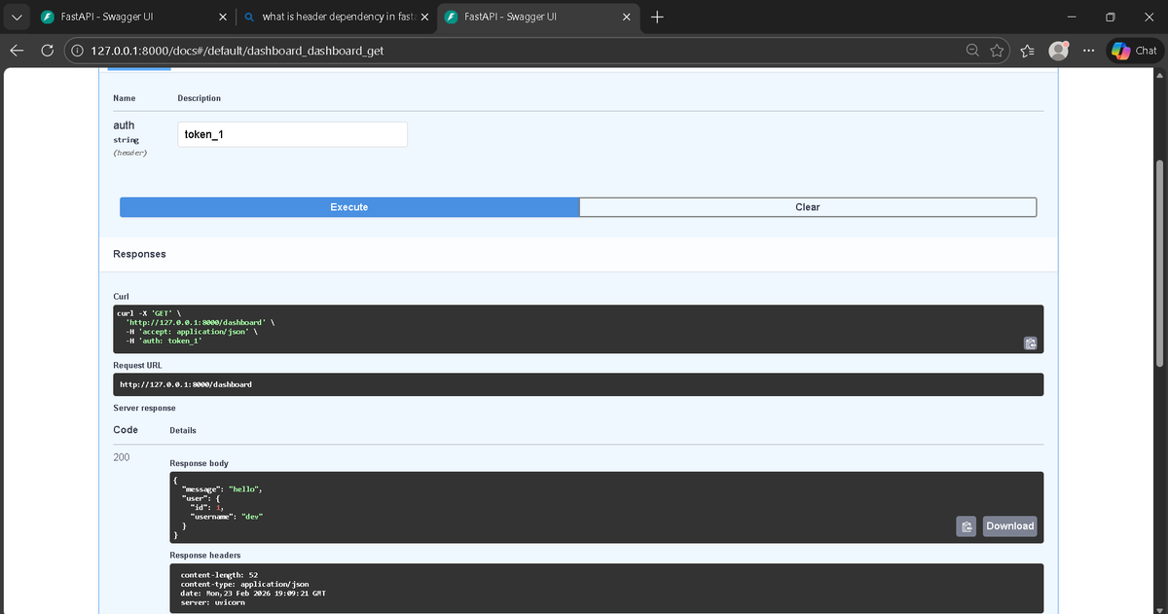View site information icon in address bar

pyautogui.click(x=77, y=51)
